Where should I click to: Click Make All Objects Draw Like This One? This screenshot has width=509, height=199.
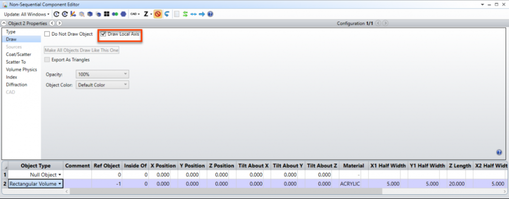82,50
